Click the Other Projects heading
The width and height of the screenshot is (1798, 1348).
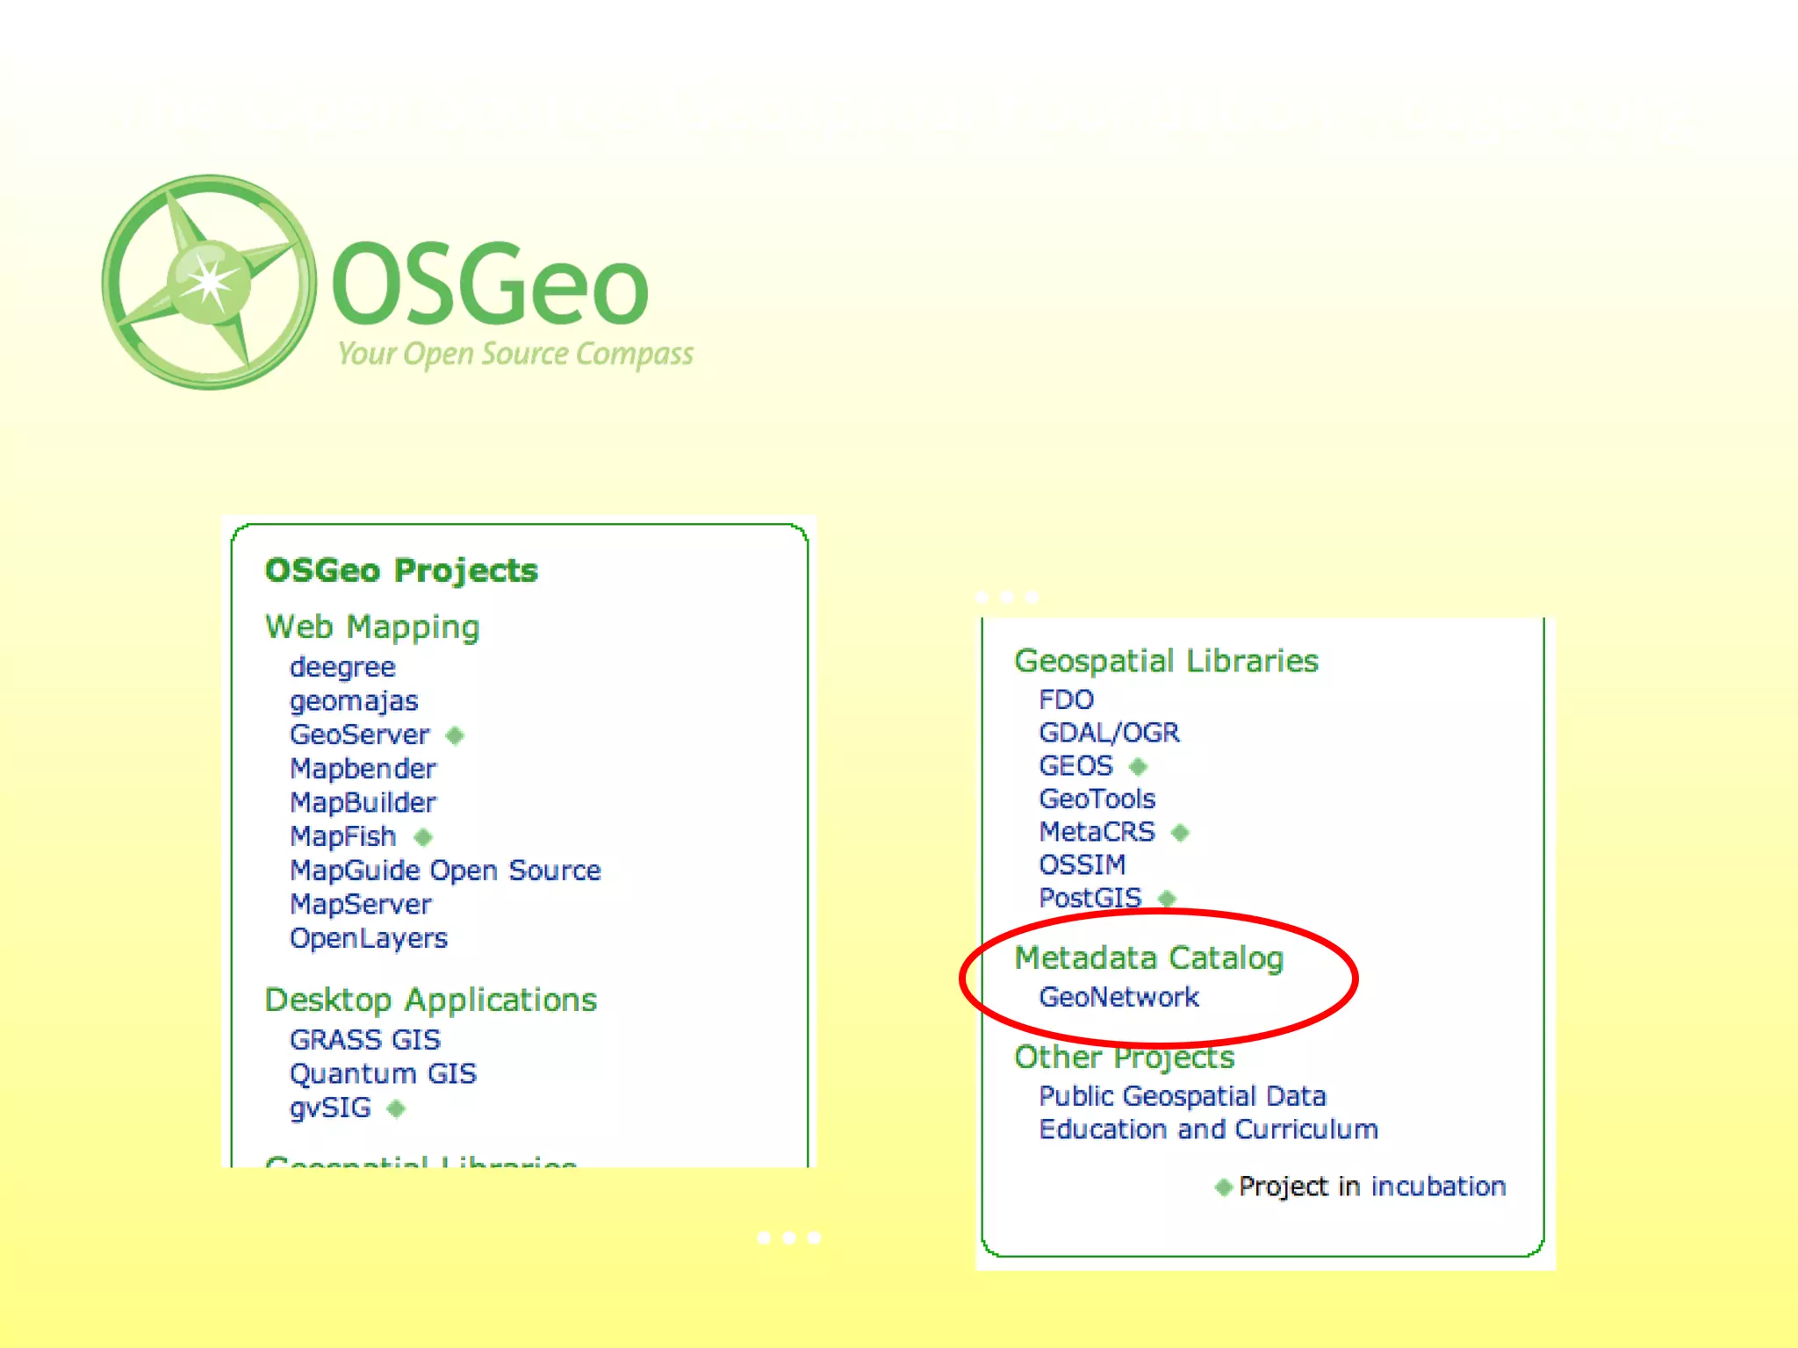pos(1124,1058)
